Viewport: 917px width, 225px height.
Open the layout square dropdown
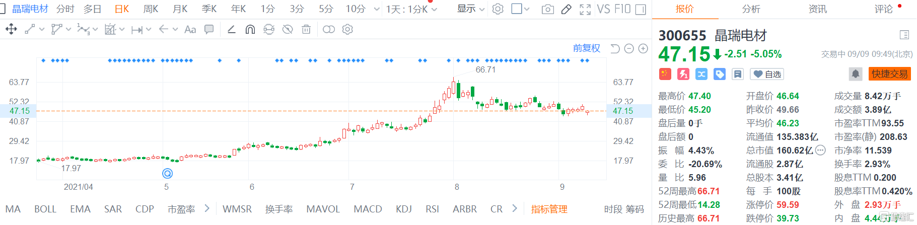pos(521,9)
